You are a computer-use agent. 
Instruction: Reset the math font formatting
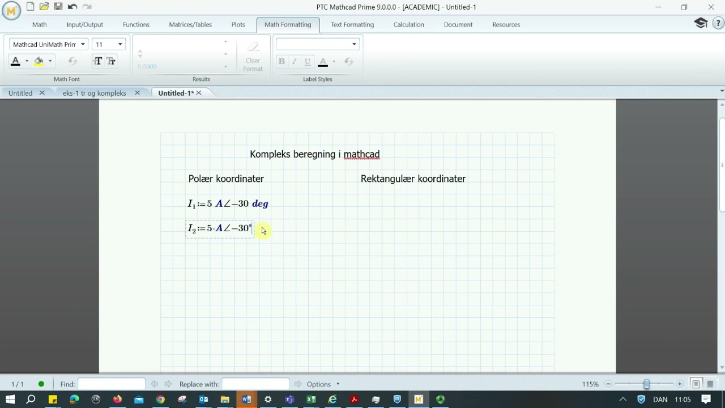tap(72, 61)
